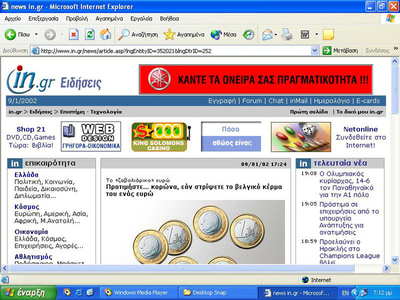Open the Ολυμπιακός κυρίαρχος headline

pos(346,184)
